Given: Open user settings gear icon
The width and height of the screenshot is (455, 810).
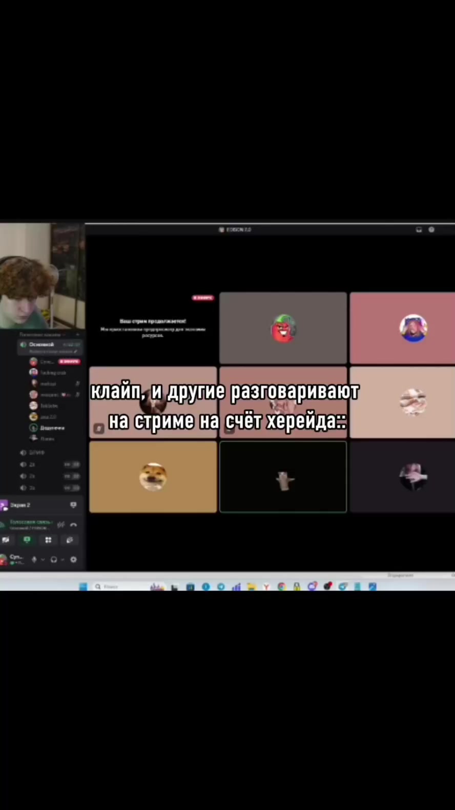Looking at the screenshot, I should pyautogui.click(x=73, y=559).
